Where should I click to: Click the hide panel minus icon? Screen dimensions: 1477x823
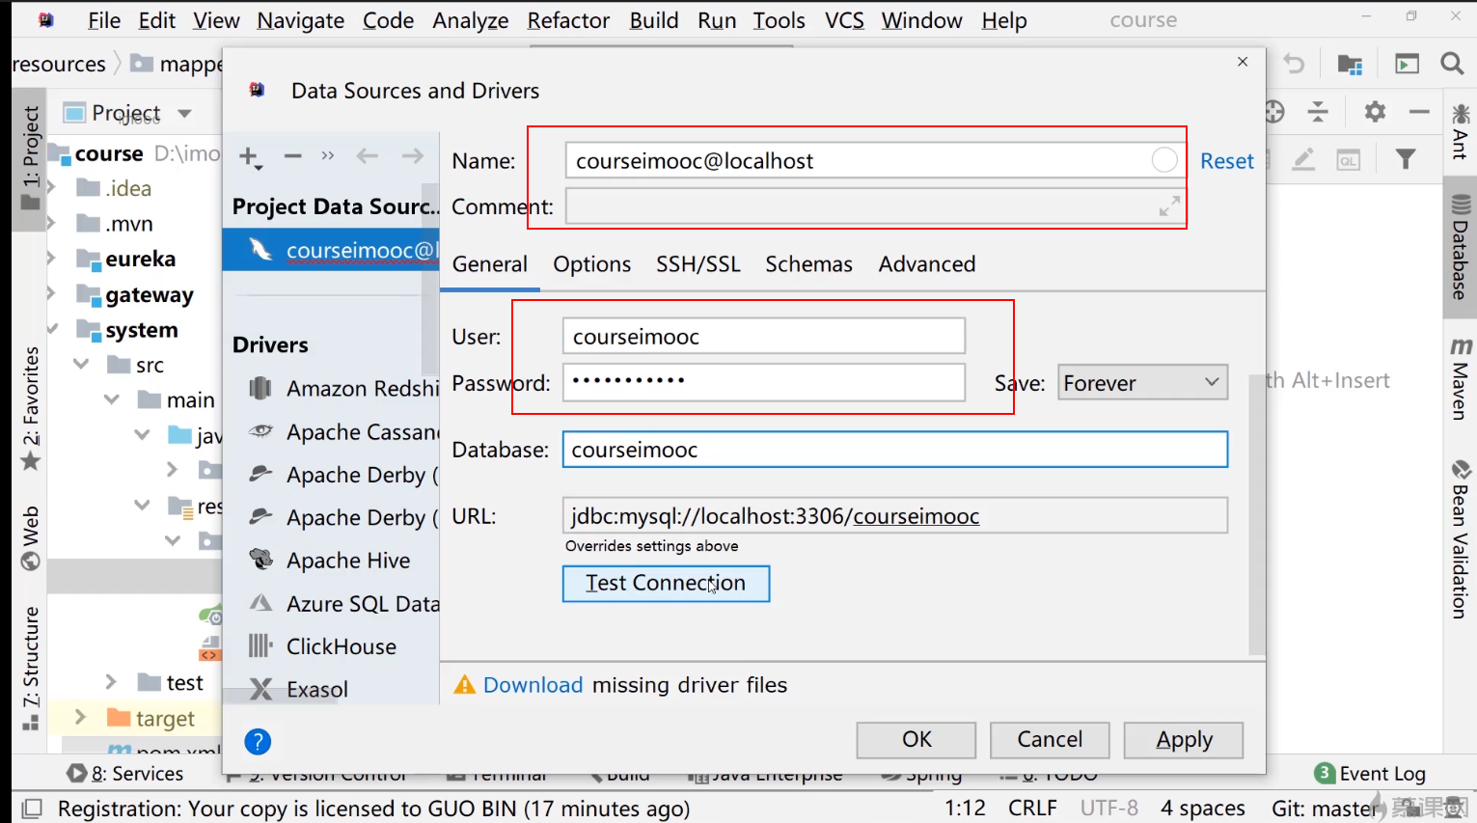1419,112
